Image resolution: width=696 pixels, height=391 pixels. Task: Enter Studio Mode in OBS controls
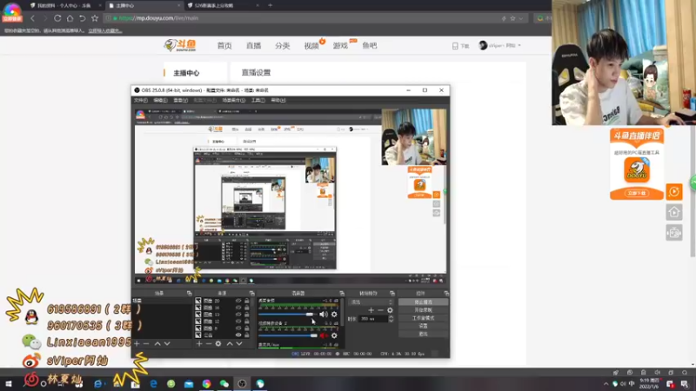point(423,318)
